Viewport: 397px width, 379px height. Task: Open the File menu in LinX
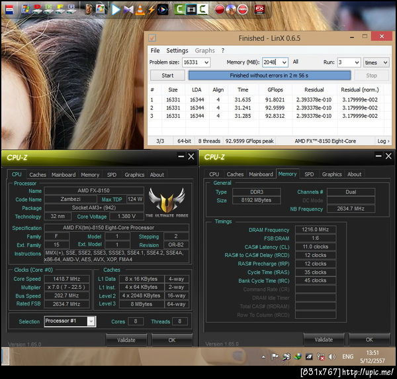(155, 50)
